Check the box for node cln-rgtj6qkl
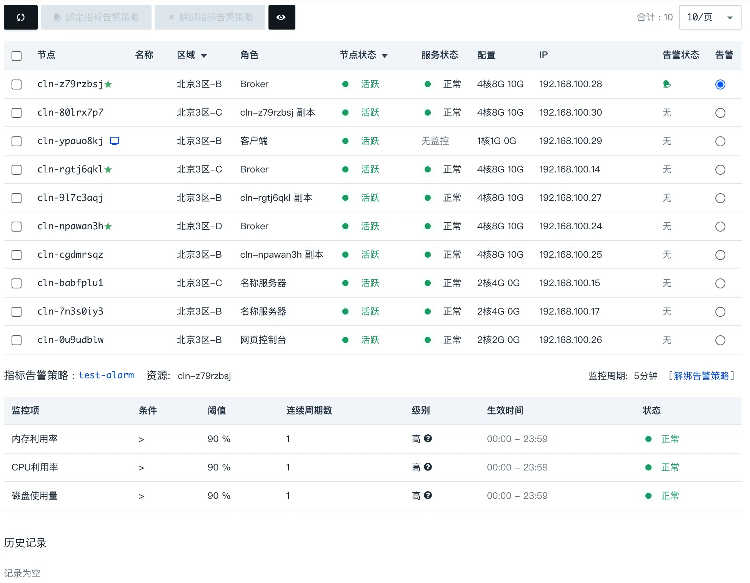Image resolution: width=750 pixels, height=583 pixels. (x=17, y=170)
